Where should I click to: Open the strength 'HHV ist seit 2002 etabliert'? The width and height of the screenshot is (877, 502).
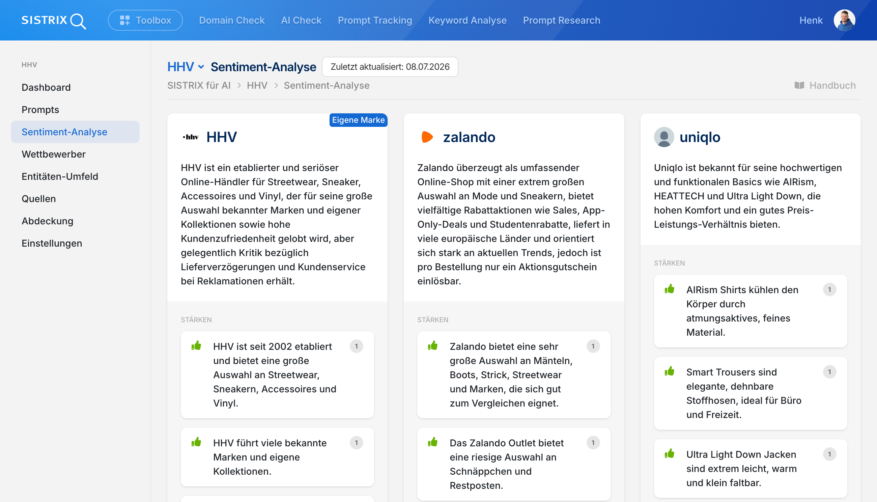277,375
